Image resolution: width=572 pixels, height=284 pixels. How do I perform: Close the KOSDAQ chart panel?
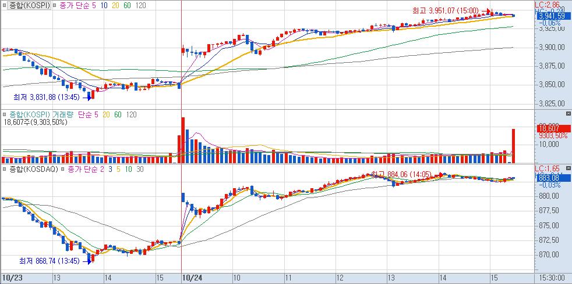click(x=568, y=168)
